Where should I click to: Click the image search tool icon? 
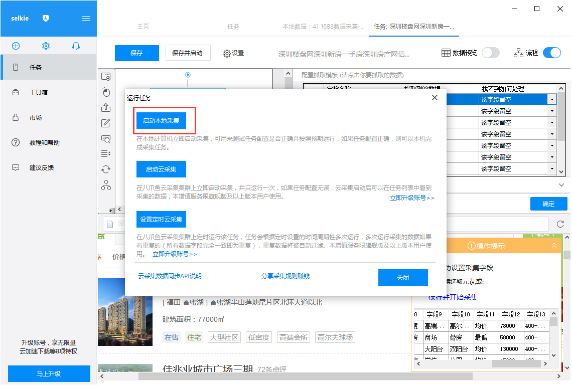pyautogui.click(x=106, y=138)
